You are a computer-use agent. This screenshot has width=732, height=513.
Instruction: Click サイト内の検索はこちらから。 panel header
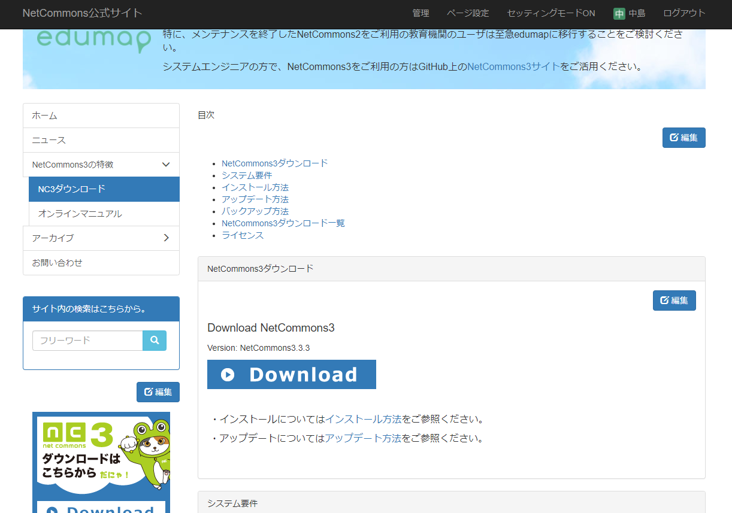point(101,309)
